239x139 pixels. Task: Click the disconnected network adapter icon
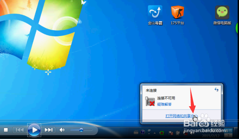(x=150, y=101)
